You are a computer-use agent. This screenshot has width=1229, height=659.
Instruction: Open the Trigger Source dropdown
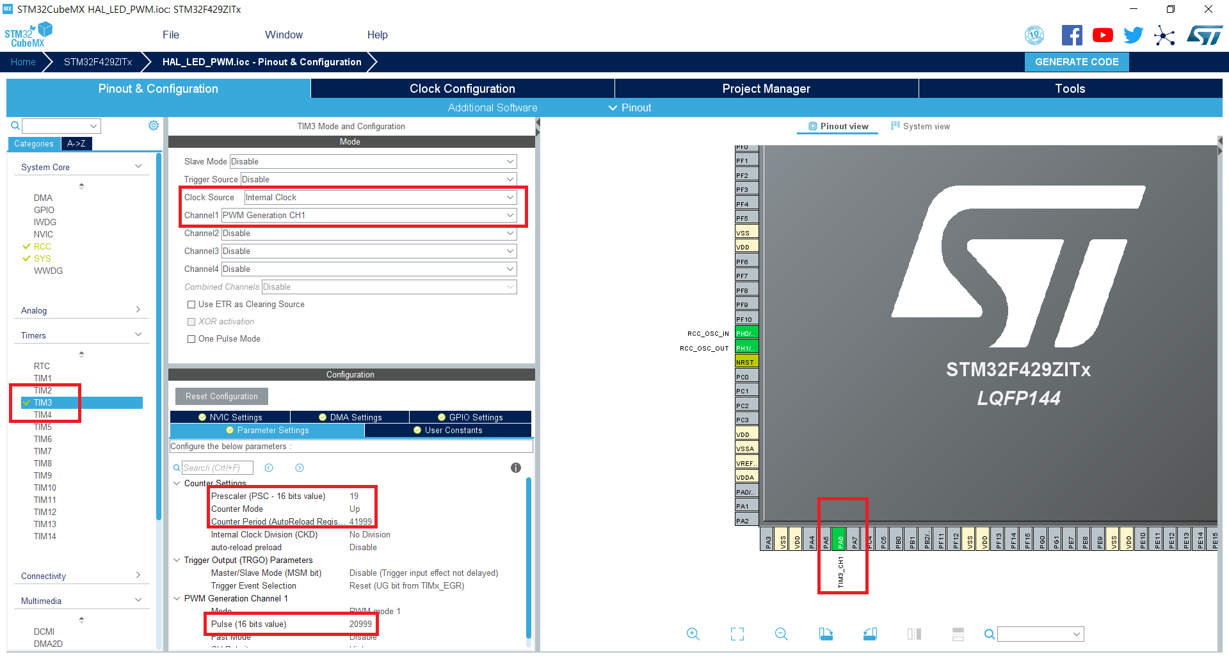pos(379,179)
